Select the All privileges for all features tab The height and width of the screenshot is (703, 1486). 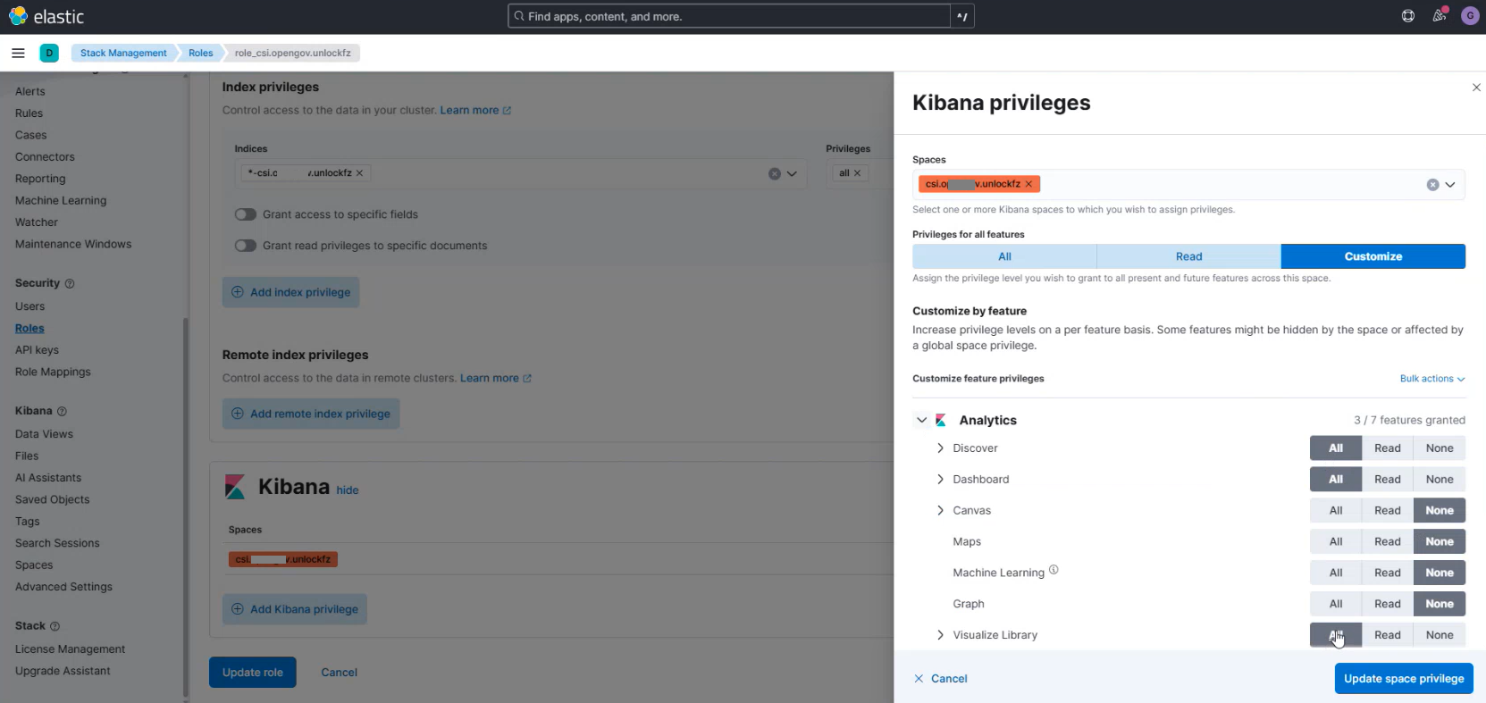pos(1004,256)
